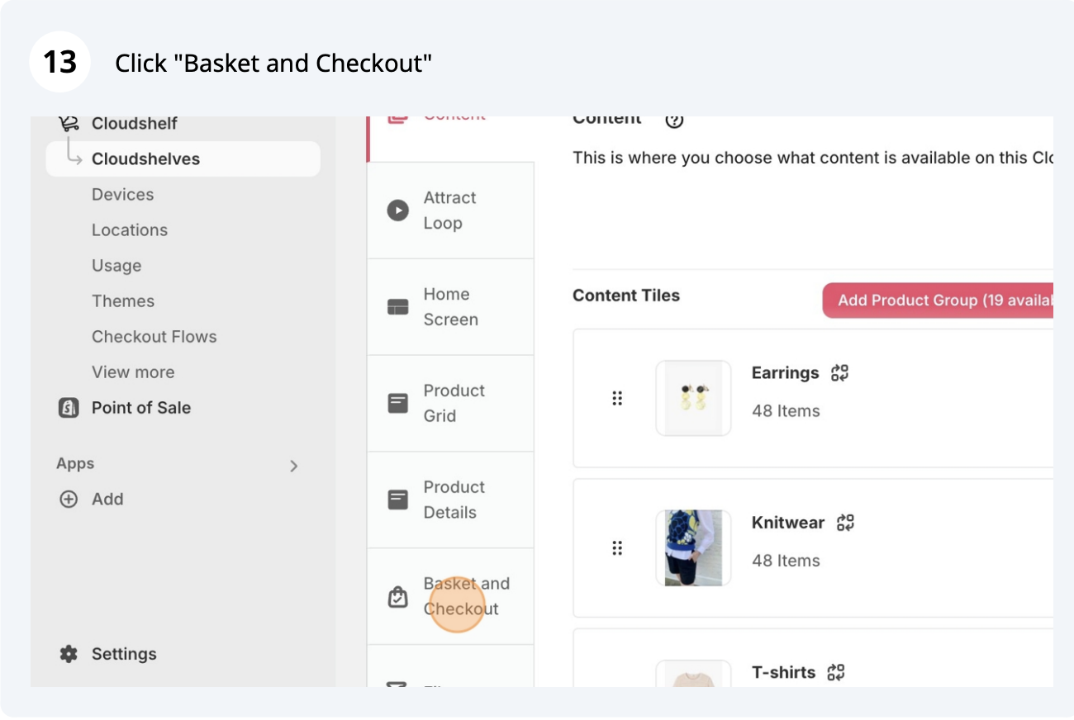Grab the Earrings tile drag handle

pos(616,398)
